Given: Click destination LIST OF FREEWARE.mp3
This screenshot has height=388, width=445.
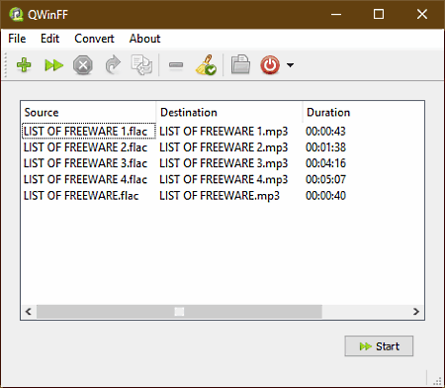Looking at the screenshot, I should 220,196.
